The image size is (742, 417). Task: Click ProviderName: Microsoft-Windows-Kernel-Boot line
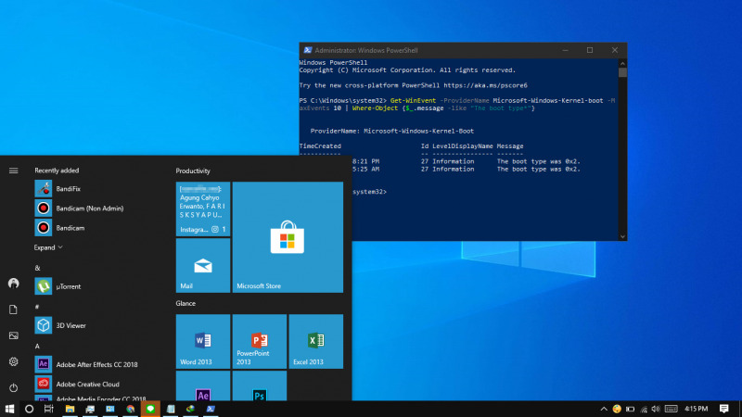(391, 131)
